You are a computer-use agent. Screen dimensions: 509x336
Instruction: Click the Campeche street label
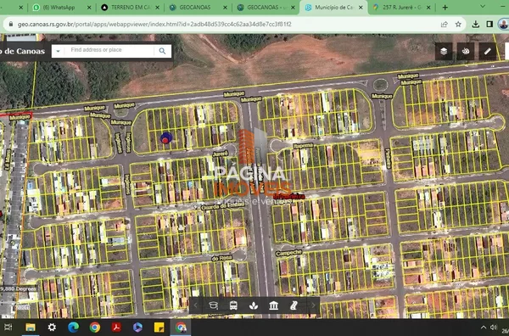tap(288, 253)
